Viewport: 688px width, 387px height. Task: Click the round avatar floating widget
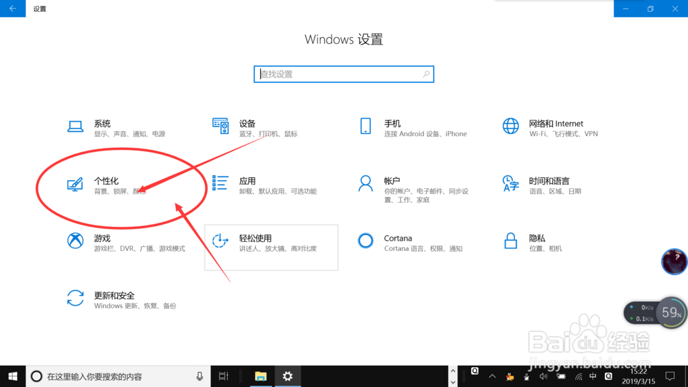(674, 262)
